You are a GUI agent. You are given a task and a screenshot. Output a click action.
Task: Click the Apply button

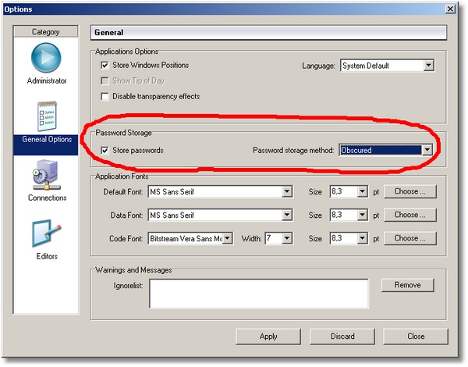268,337
